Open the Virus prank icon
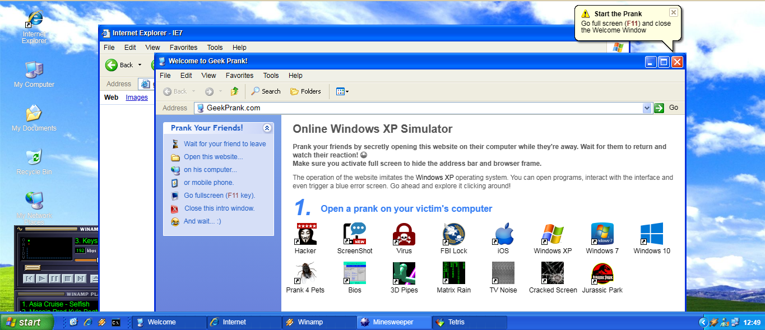The image size is (765, 330). (x=404, y=238)
